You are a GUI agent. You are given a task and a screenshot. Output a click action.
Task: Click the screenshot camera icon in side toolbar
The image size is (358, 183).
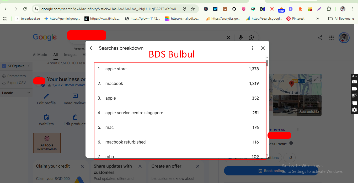[355, 82]
